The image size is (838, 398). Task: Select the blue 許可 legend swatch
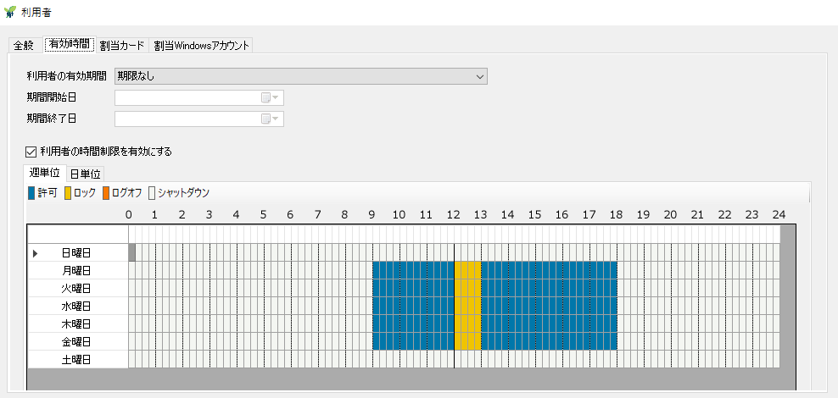31,193
